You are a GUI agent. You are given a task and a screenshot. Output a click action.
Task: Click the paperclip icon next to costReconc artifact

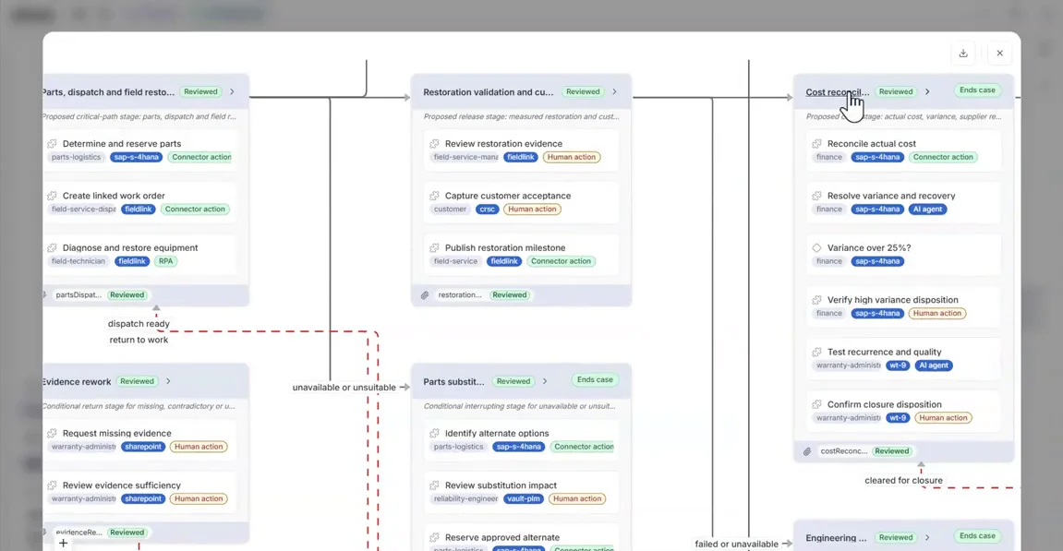(807, 450)
